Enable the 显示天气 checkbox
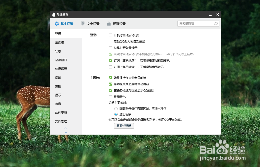Viewport: 260px width, 167px height. point(110,97)
